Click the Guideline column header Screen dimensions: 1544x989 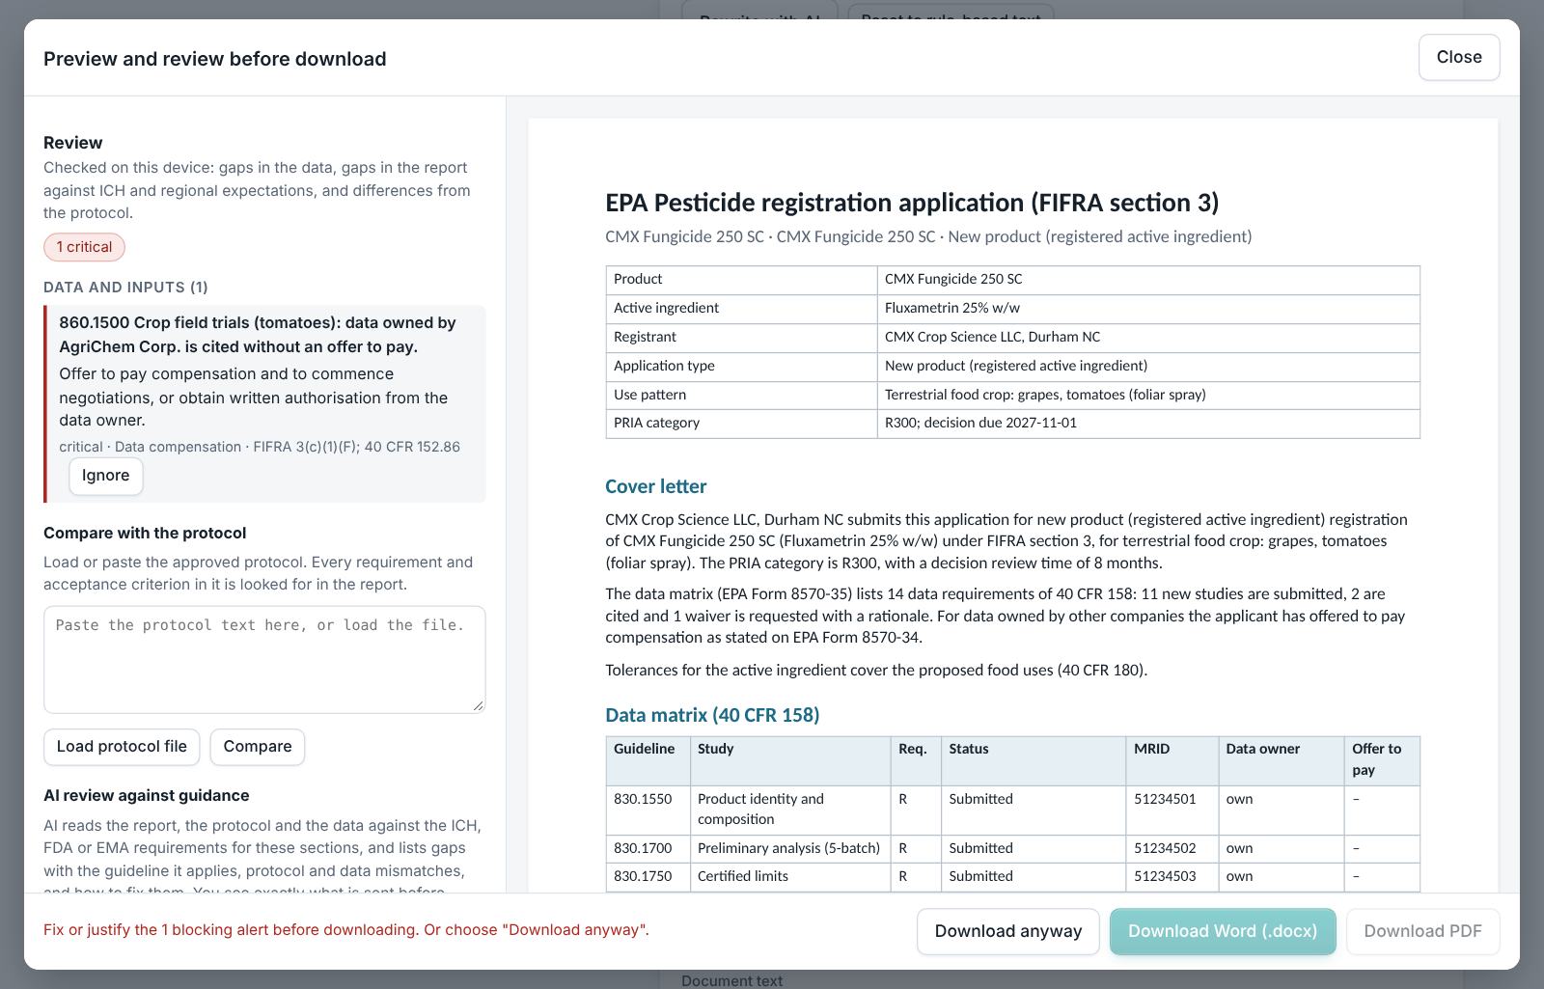pos(648,760)
